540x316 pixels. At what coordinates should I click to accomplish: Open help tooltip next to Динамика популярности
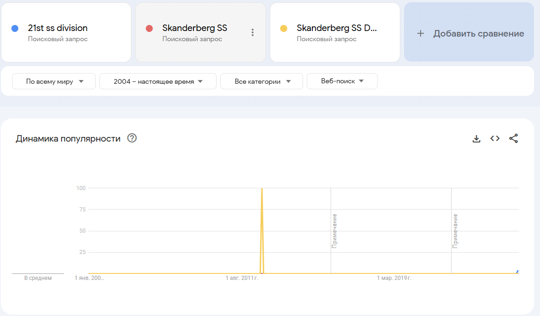[132, 138]
